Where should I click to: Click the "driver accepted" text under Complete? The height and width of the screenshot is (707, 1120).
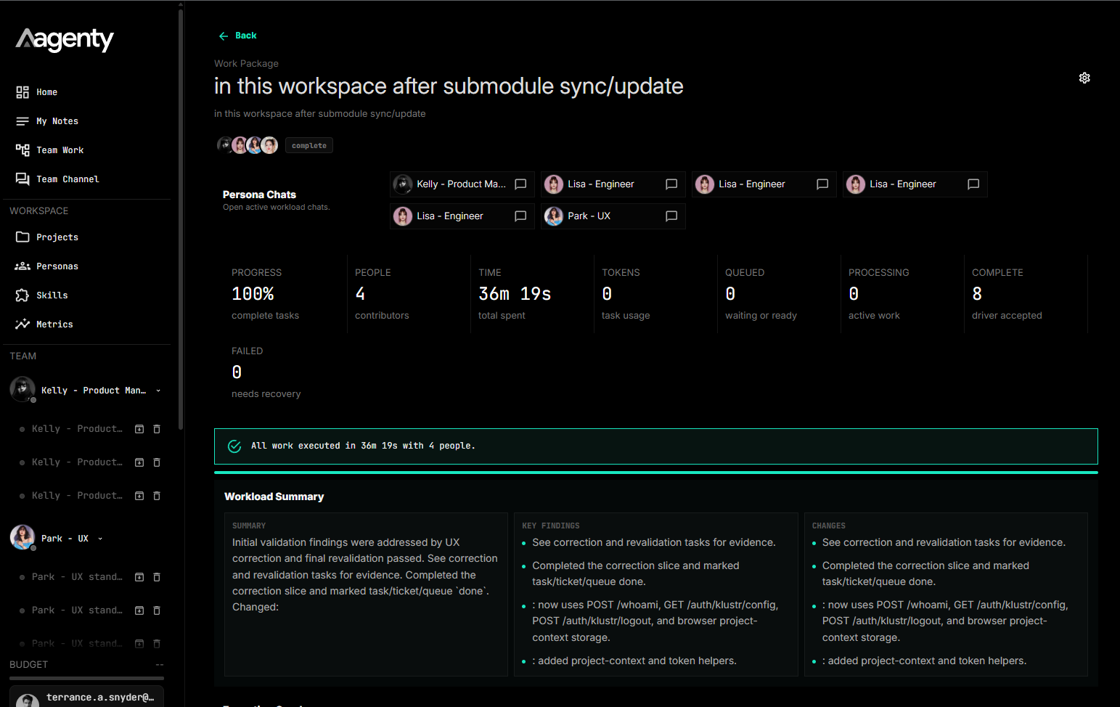coord(1007,316)
